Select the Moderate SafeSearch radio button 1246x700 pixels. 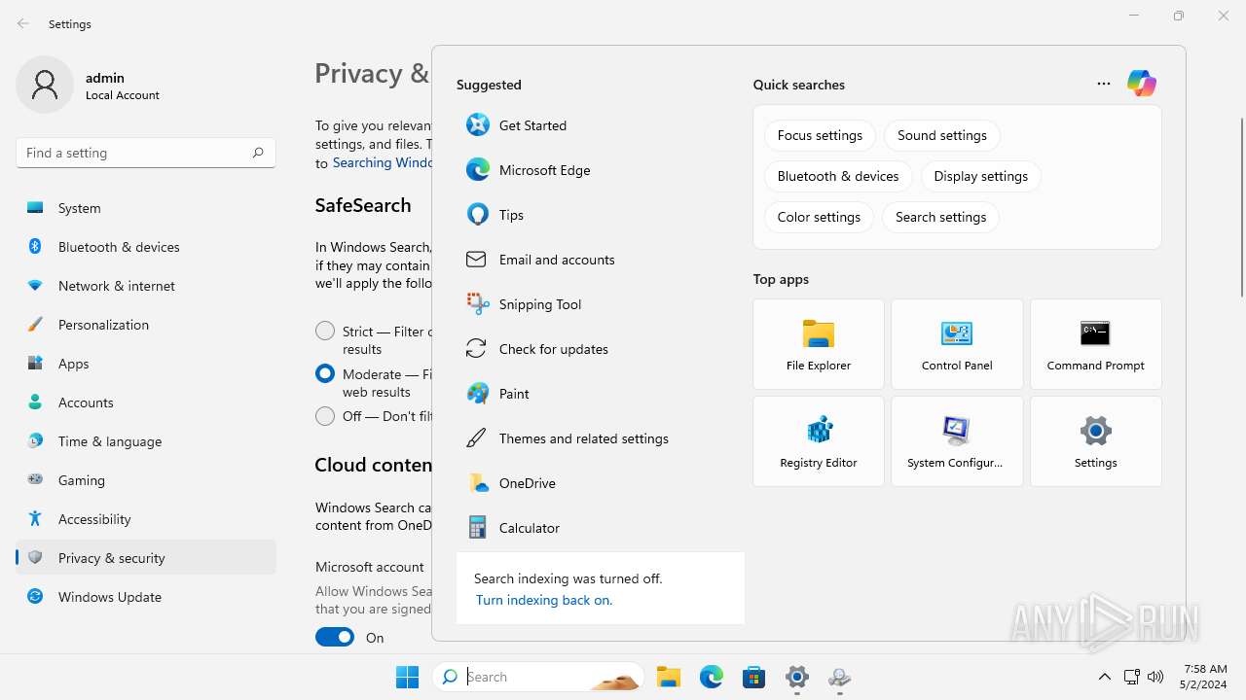click(x=325, y=373)
